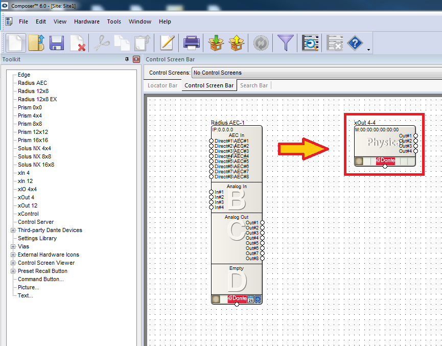Click the Filter funnel icon
This screenshot has height=346, width=442.
(286, 43)
